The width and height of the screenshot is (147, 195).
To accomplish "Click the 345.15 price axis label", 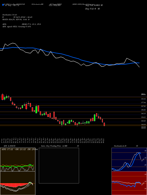I will [143, 113].
